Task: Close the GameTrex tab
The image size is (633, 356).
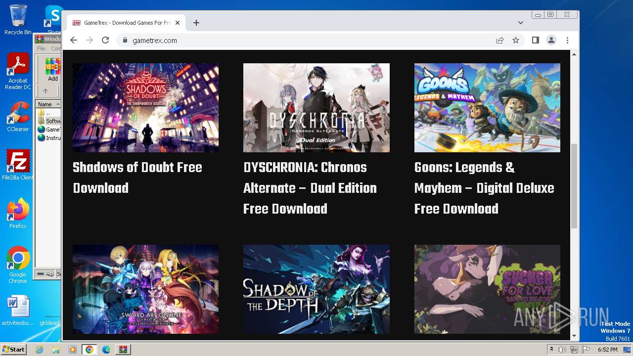Action: tap(178, 23)
